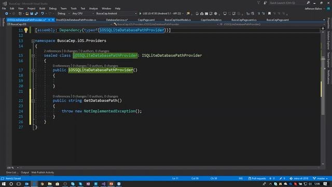Click the taskbar clock
Image resolution: width=332 pixels, height=187 pixels.
point(317,184)
